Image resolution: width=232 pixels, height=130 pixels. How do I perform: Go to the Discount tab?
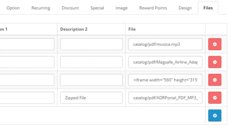(70, 8)
